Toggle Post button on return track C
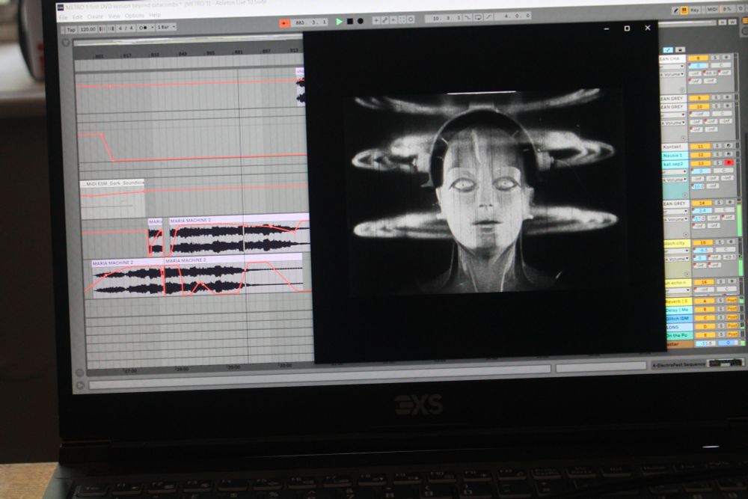Image resolution: width=748 pixels, height=499 pixels. tap(732, 317)
